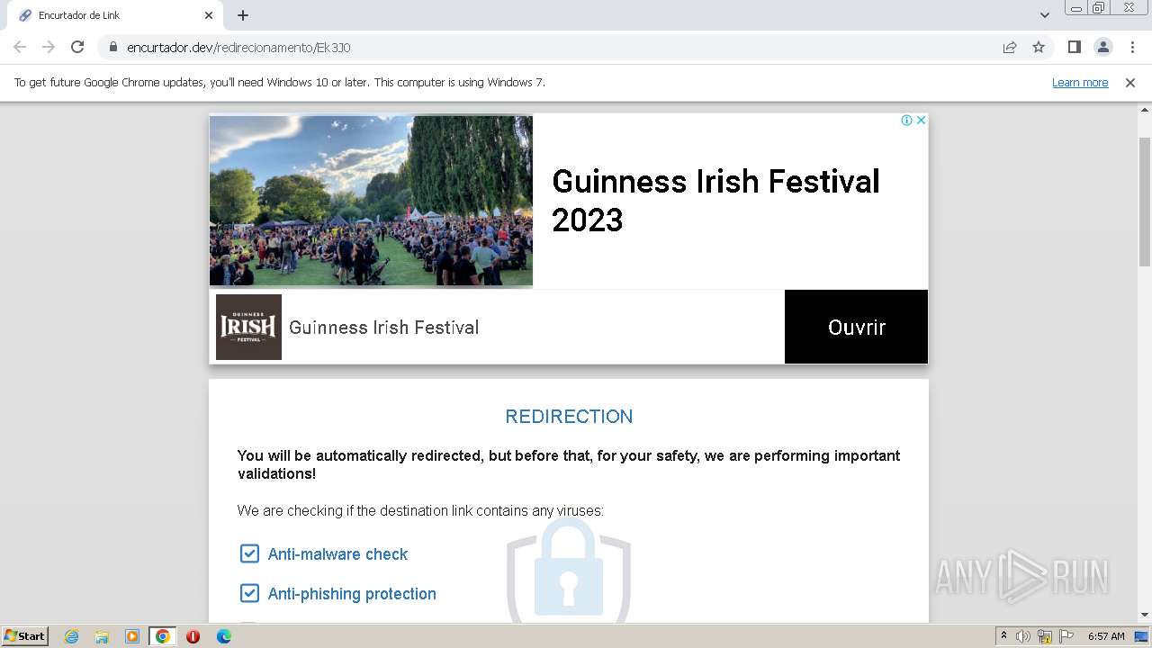Open the side panel
The width and height of the screenshot is (1152, 648).
(x=1074, y=47)
